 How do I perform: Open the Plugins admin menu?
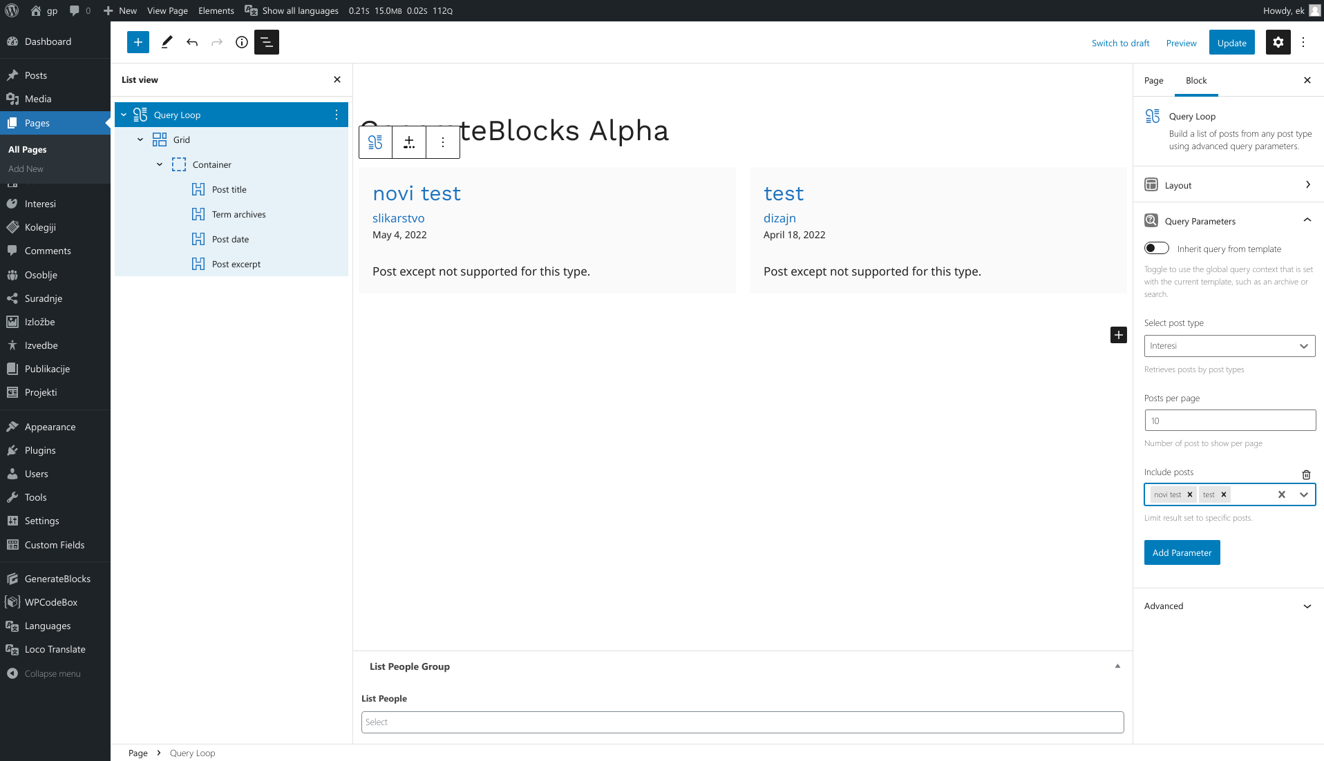40,450
